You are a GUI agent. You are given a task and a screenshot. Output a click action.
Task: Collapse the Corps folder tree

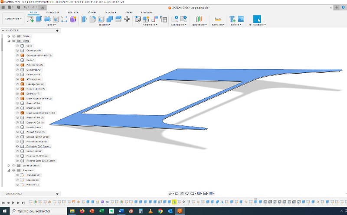(9, 41)
